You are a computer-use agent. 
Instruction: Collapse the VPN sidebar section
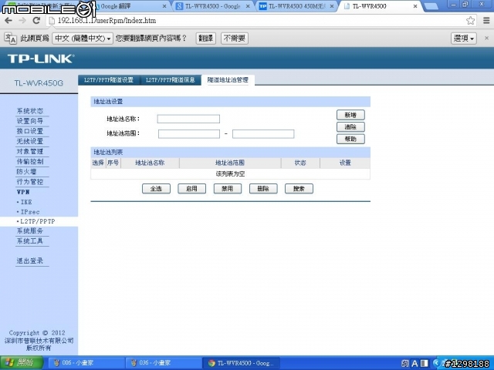click(23, 192)
